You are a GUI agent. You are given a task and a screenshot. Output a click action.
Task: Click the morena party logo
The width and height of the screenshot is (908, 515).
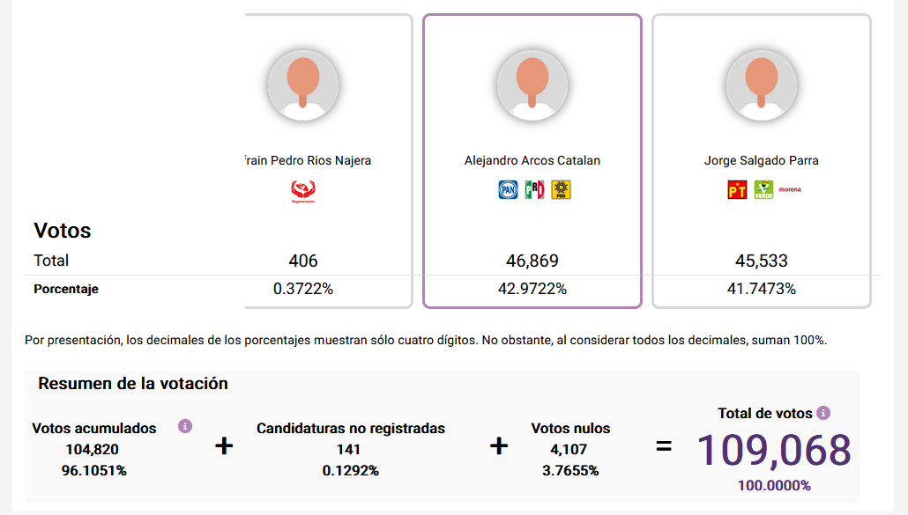pyautogui.click(x=790, y=189)
